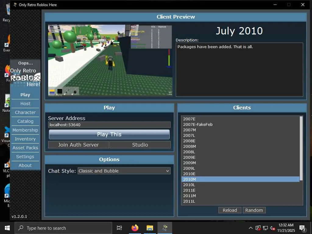Click the Play This button
Image resolution: width=312 pixels, height=234 pixels.
point(109,134)
